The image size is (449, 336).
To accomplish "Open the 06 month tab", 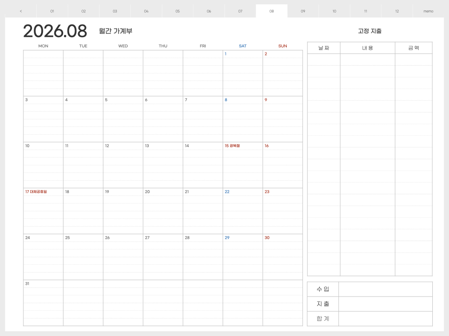I will point(209,11).
